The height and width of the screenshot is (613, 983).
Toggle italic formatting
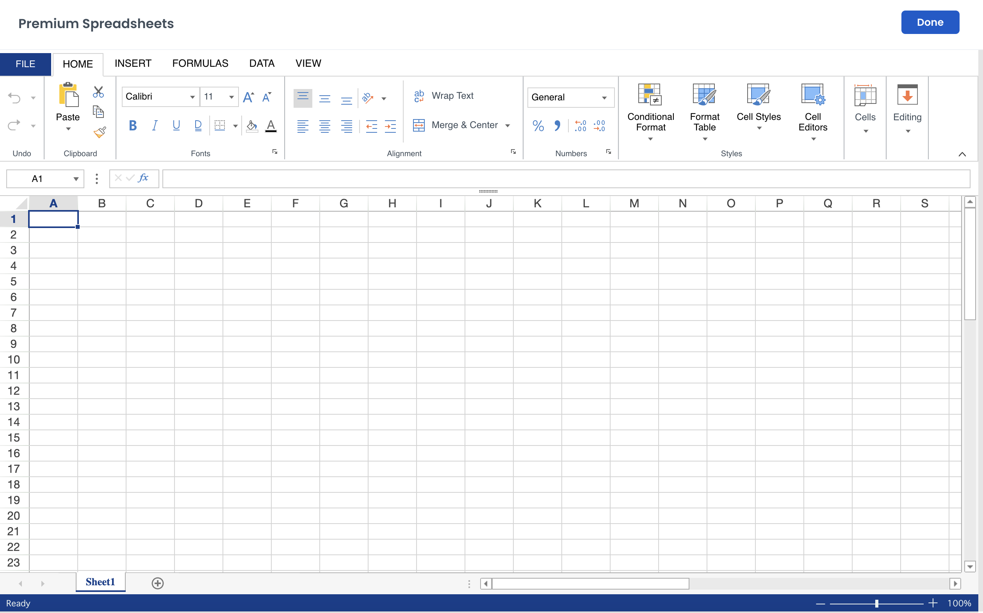tap(155, 126)
